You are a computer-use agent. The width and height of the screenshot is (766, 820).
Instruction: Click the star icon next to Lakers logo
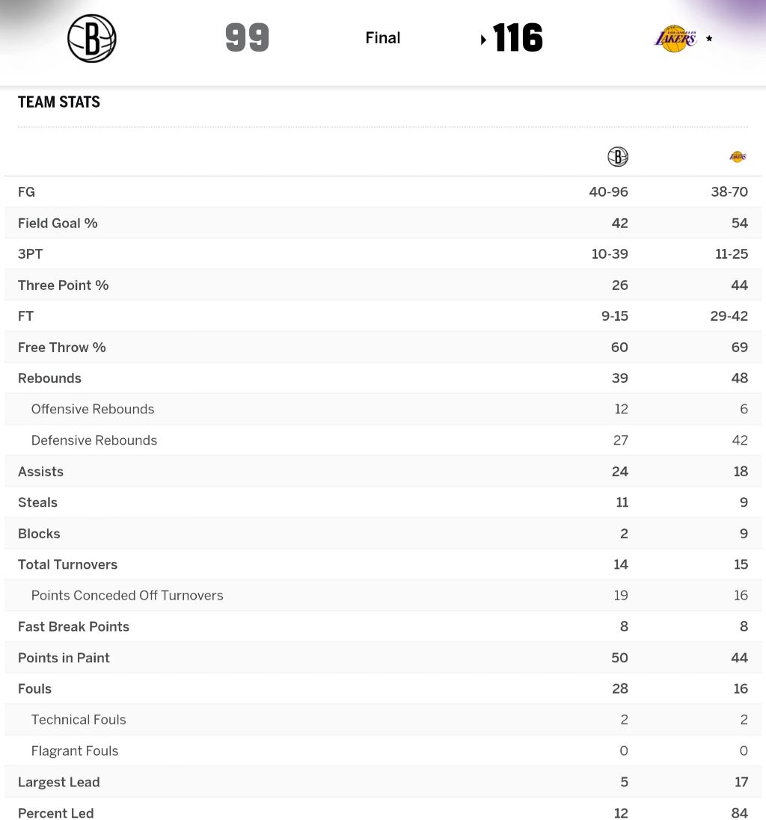tap(709, 38)
